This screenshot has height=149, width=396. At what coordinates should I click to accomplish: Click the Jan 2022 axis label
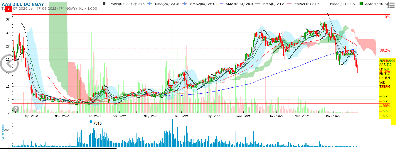click(276, 116)
